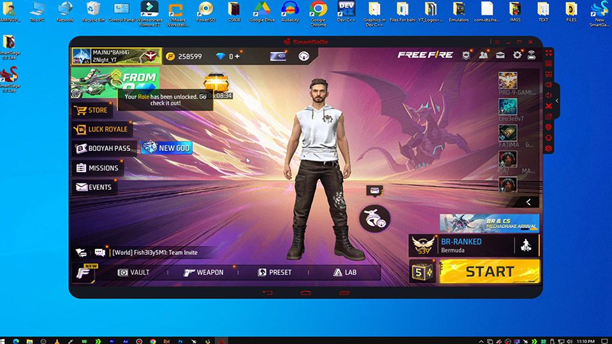Open the world chat bubble icon
The height and width of the screenshot is (344, 612).
[x=100, y=253]
